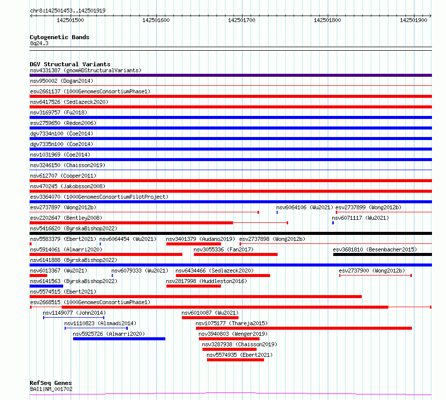The width and height of the screenshot is (446, 400).
Task: Click the nsv4331387 gnomADStructuralVariants label
Action: (86, 70)
